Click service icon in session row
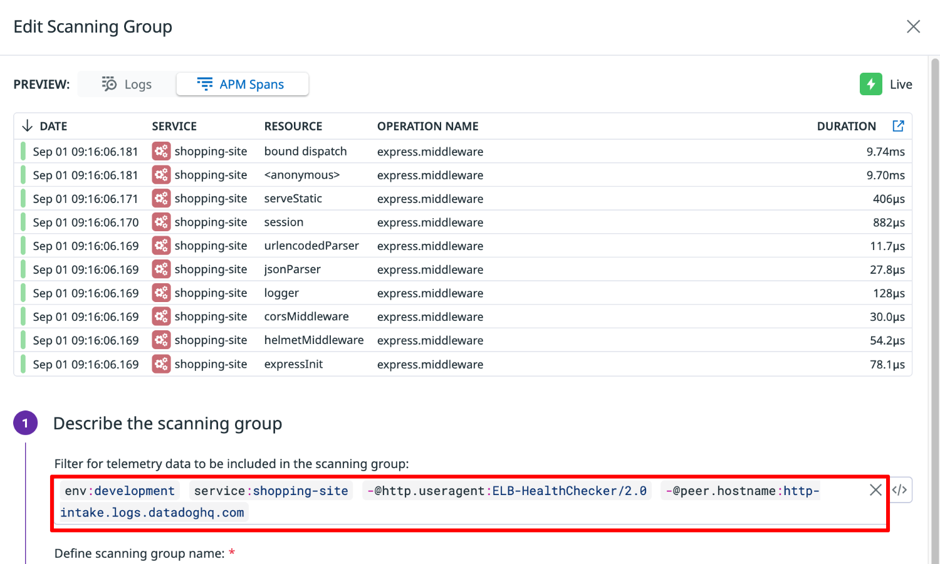Viewport: 940px width, 564px height. tap(161, 222)
